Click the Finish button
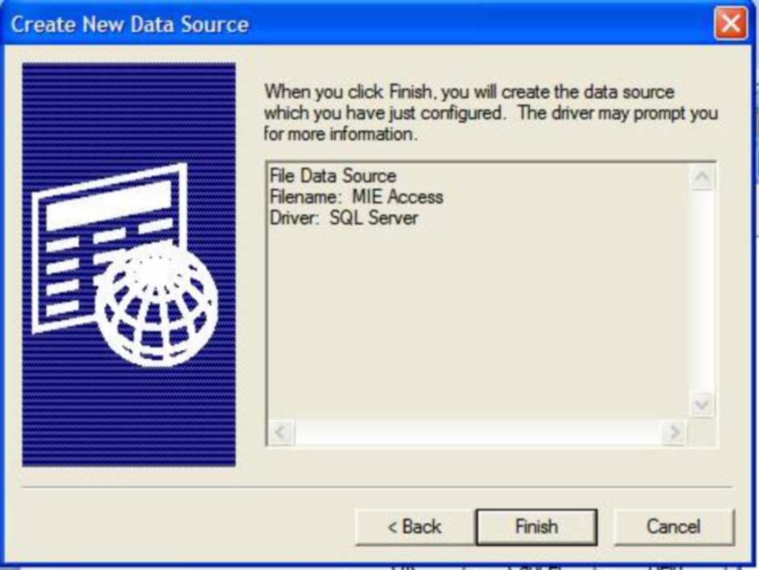This screenshot has height=570, width=759. tap(536, 527)
